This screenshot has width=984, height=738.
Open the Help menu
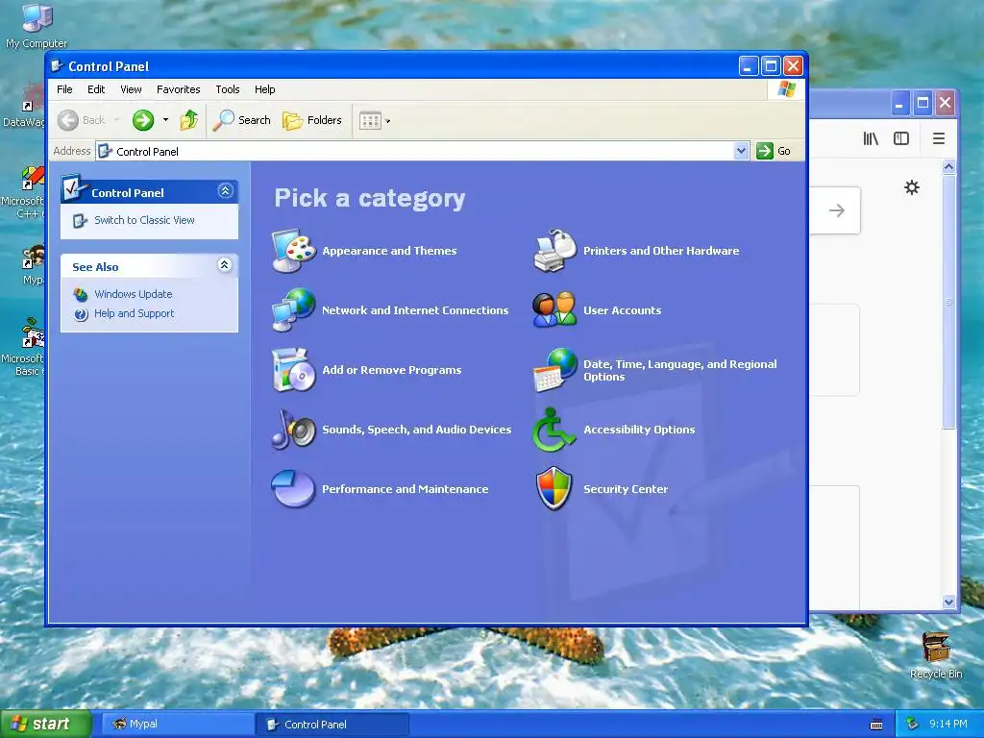265,89
